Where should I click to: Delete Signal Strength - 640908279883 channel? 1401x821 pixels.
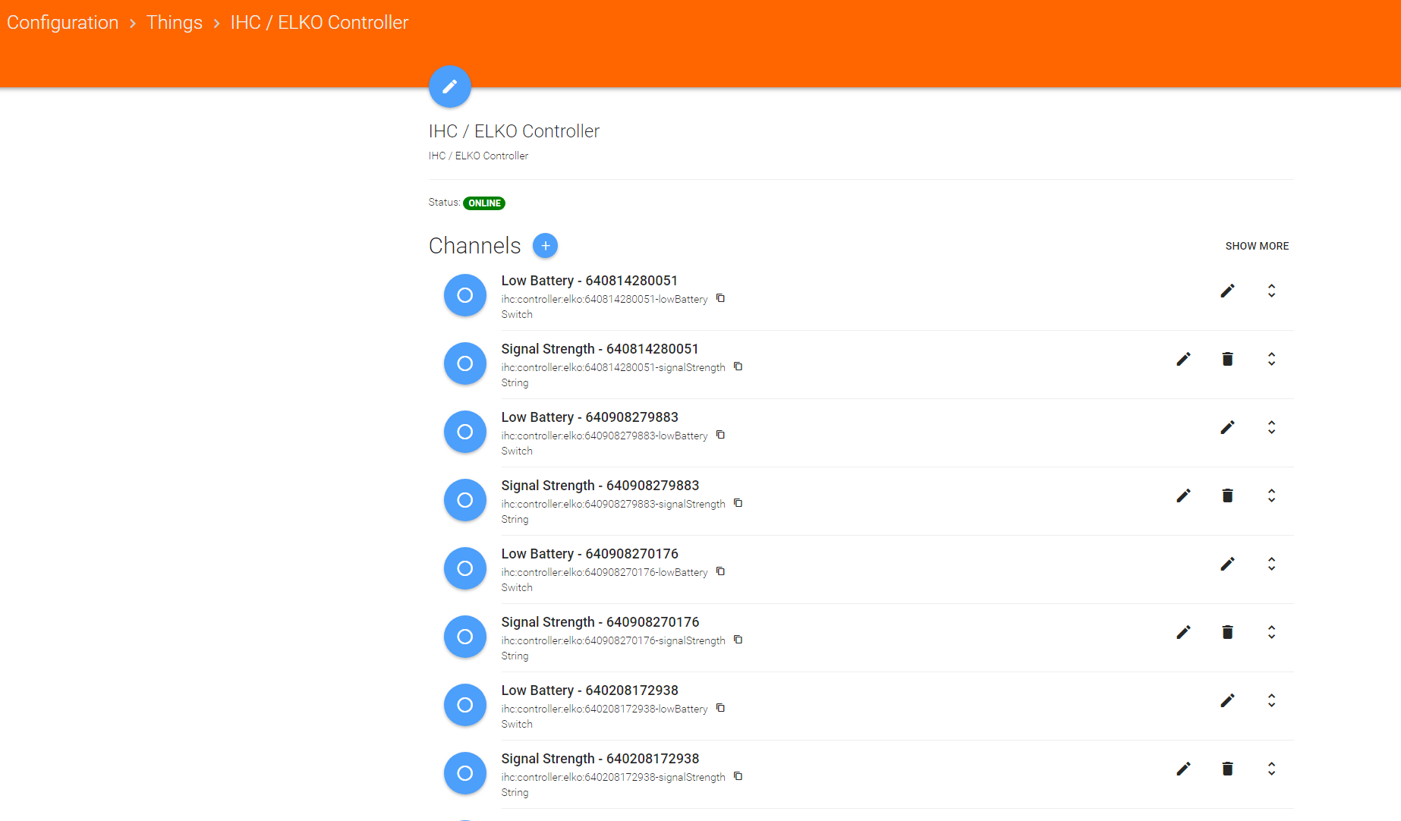point(1227,495)
